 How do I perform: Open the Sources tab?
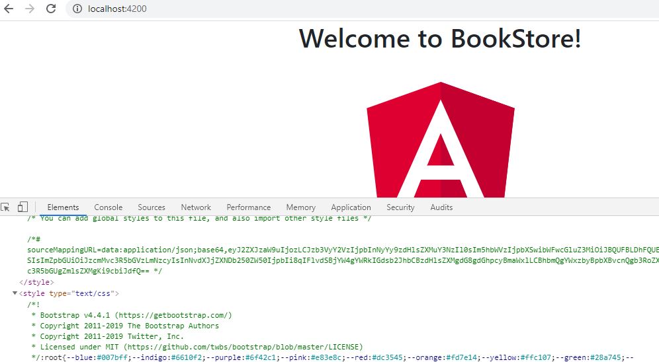(x=152, y=207)
